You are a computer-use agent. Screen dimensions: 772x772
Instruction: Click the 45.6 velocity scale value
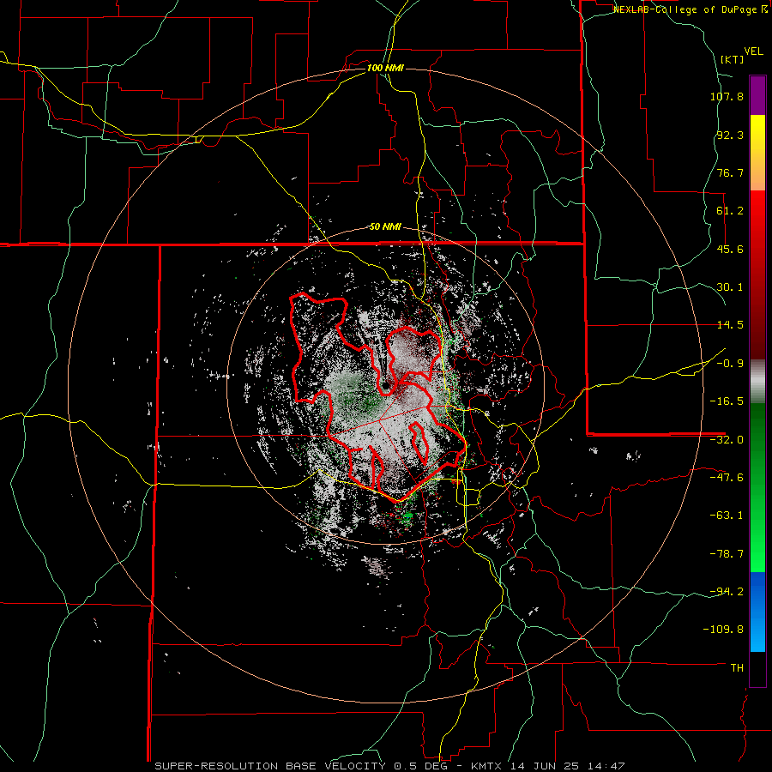pyautogui.click(x=730, y=249)
